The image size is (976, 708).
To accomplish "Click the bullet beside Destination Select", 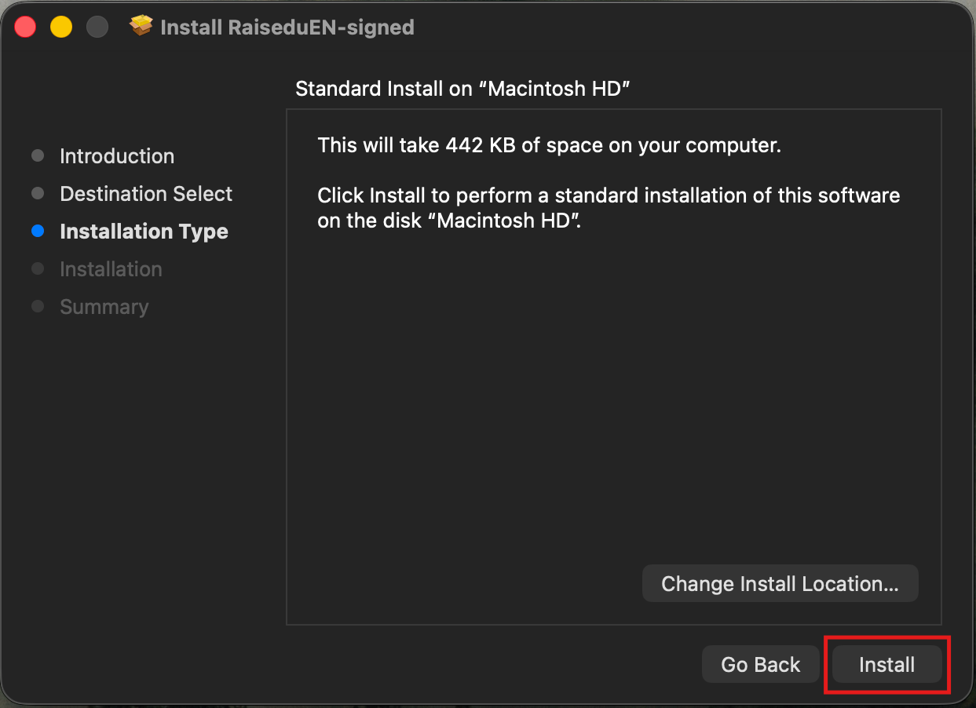I will (38, 194).
